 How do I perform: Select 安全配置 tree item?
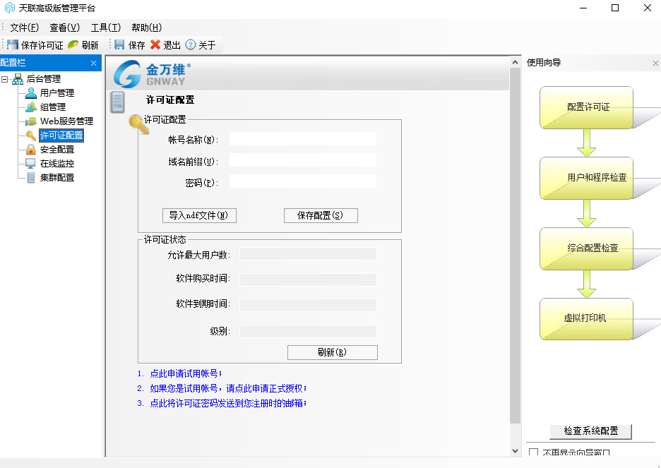57,149
